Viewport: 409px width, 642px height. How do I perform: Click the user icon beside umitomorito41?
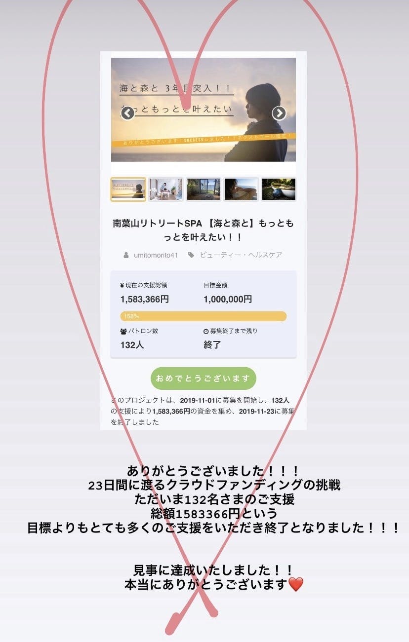click(126, 255)
